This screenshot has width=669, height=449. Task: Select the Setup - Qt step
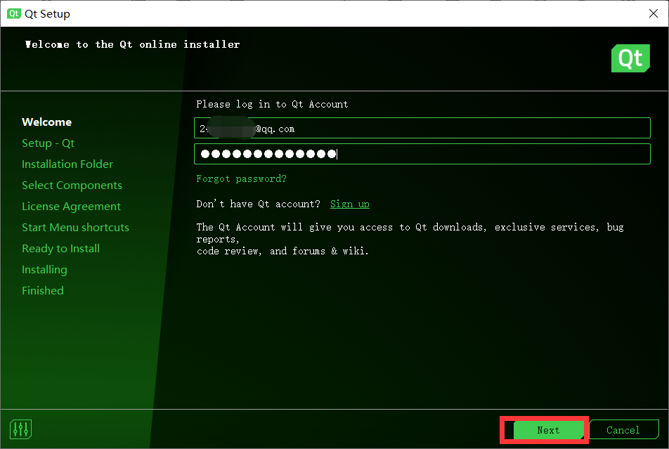(48, 143)
